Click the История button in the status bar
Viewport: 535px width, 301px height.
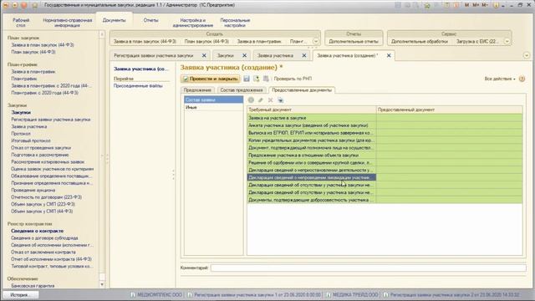coord(20,295)
